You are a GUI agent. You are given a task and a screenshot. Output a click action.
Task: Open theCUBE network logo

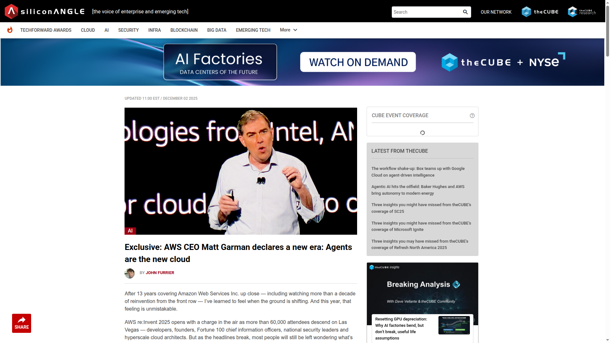tap(540, 12)
